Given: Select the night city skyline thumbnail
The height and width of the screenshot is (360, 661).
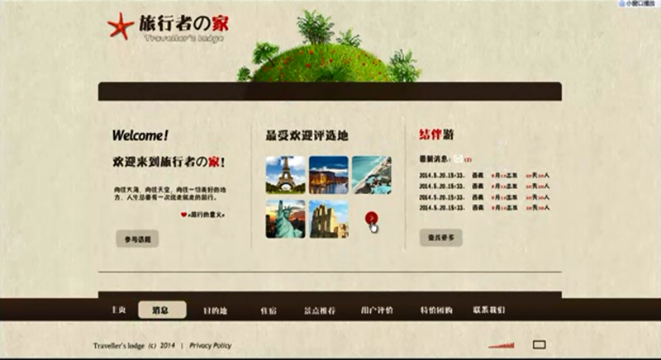Looking at the screenshot, I should click(328, 175).
